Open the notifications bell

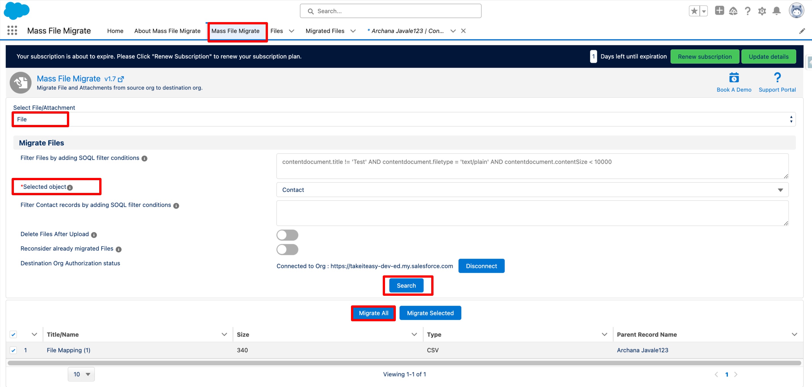(776, 11)
